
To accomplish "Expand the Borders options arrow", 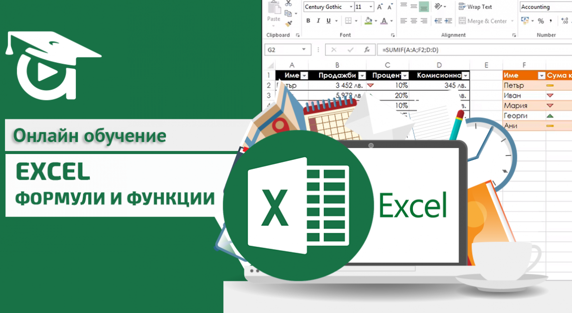I will [x=356, y=21].
